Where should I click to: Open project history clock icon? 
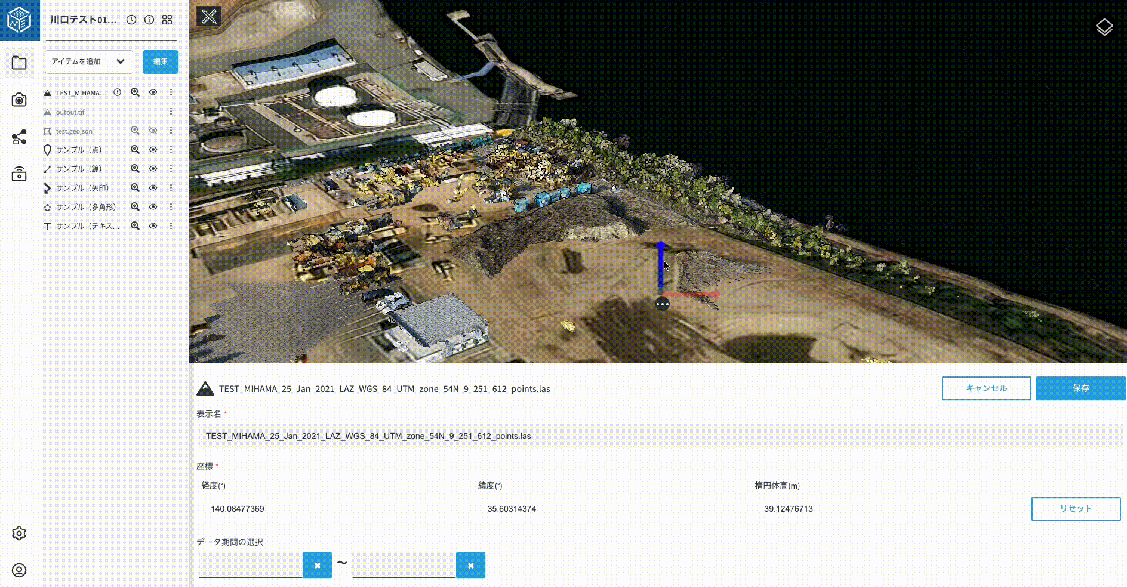click(131, 20)
